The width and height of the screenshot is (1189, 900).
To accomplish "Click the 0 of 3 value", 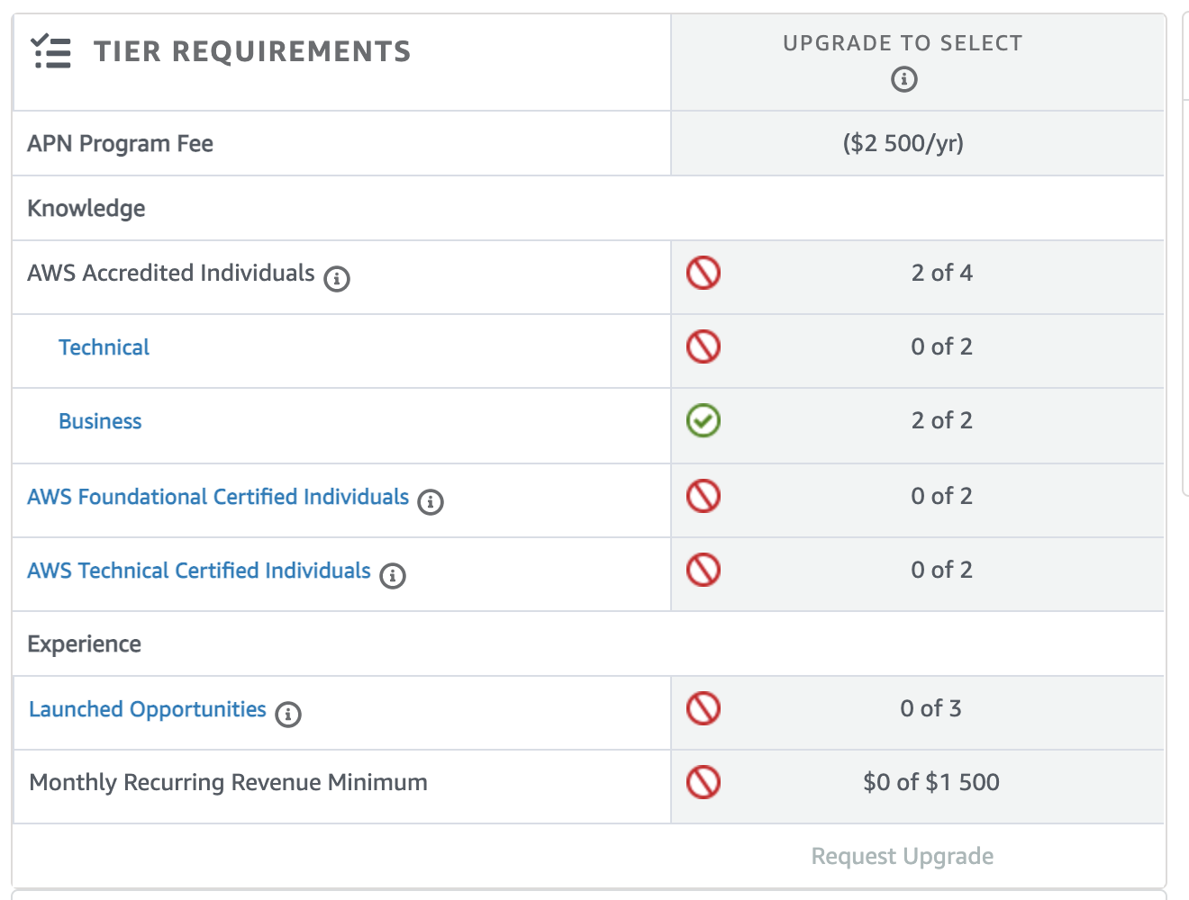I will pos(931,708).
